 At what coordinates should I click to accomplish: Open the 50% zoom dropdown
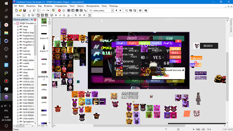(x=24, y=15)
